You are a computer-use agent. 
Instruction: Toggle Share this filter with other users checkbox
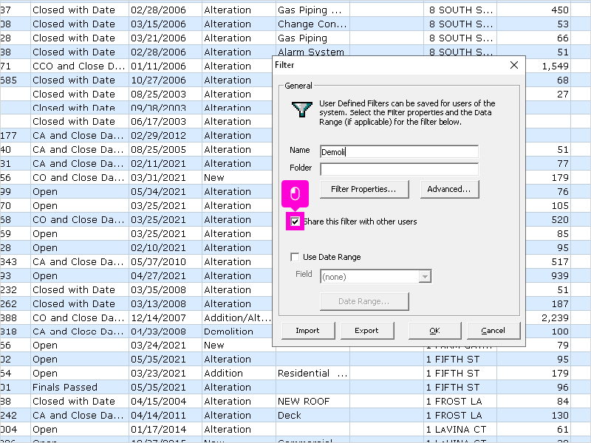(x=295, y=221)
